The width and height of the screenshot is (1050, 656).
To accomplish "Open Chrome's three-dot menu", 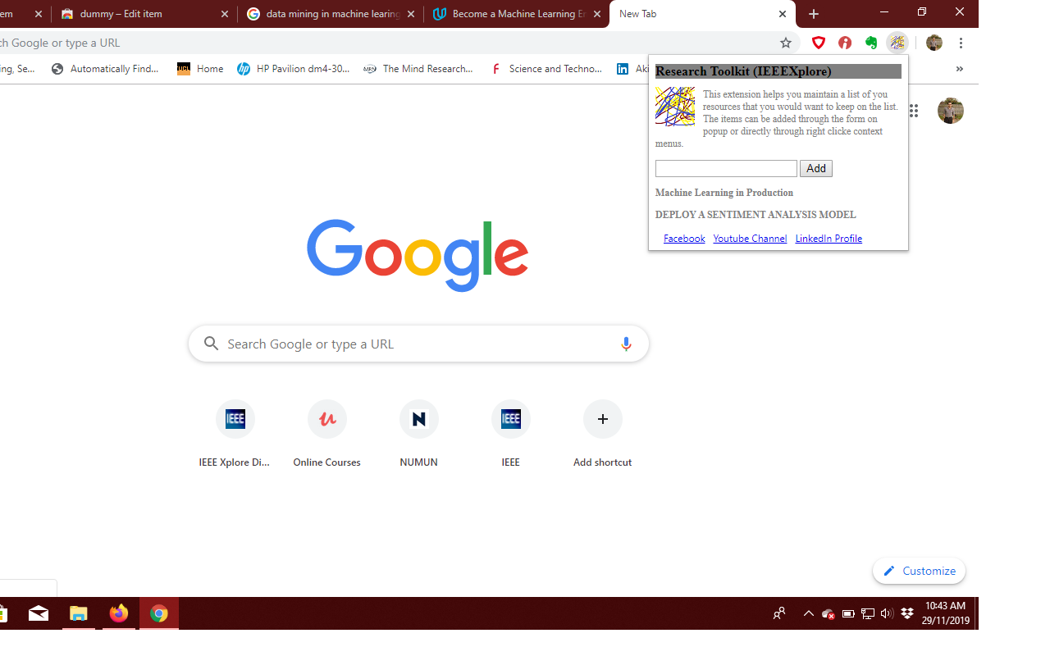I will [961, 43].
